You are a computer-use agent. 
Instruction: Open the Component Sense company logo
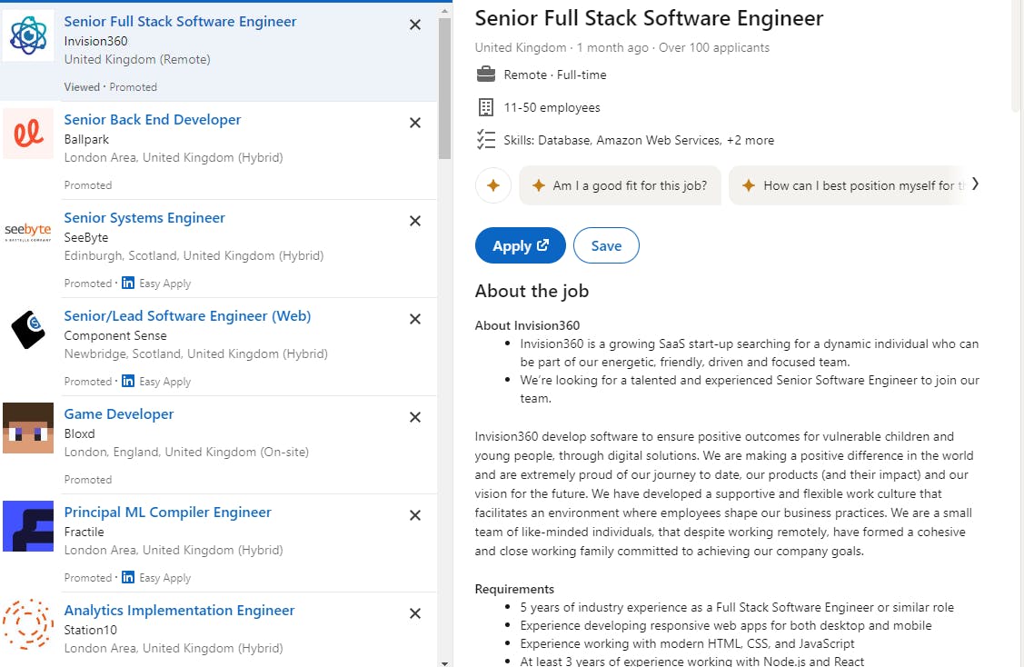coord(28,330)
